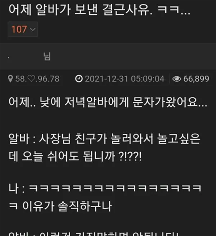Select the IP address 58.♡.96.78
The height and width of the screenshot is (236, 216).
[x=37, y=79]
